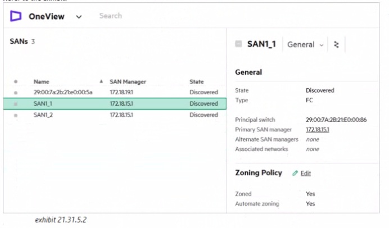Click the Name column header
This screenshot has width=389, height=228.
coord(42,81)
